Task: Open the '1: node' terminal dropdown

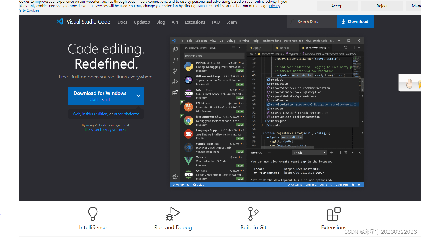Action: pos(309,153)
